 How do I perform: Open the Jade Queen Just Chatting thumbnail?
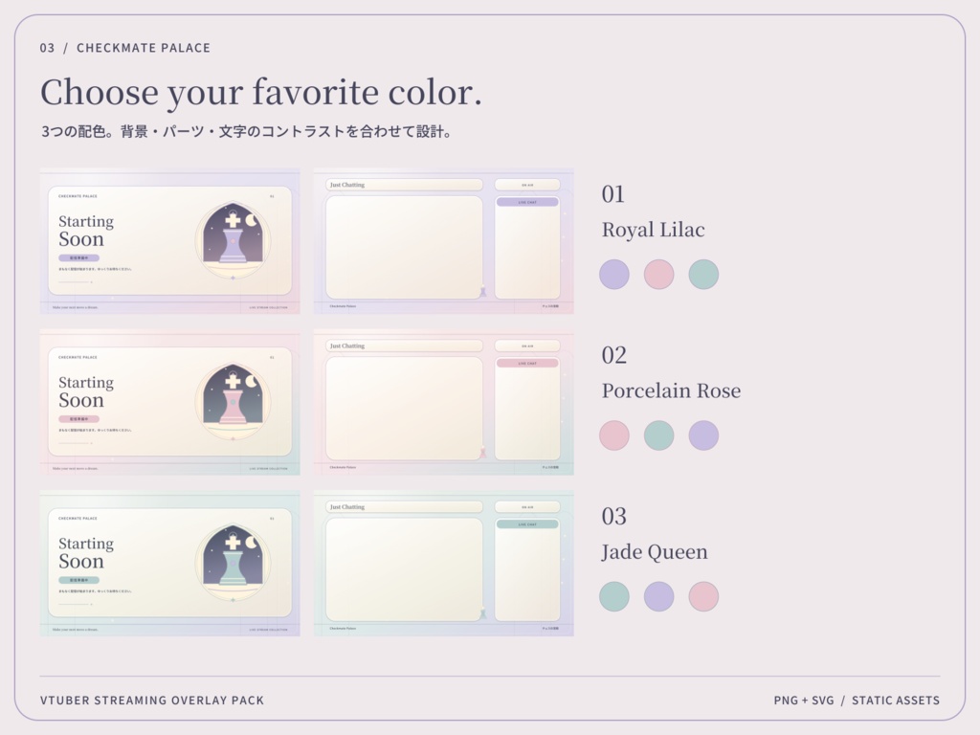click(444, 563)
